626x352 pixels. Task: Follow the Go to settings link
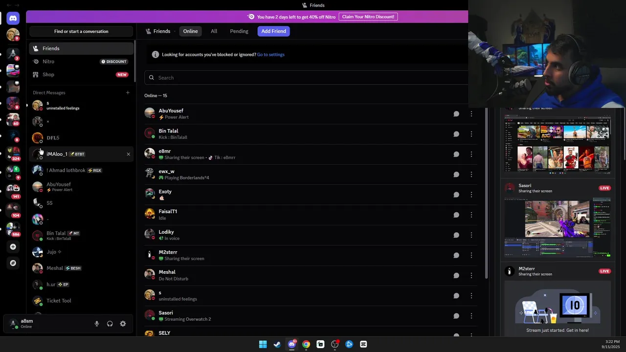pyautogui.click(x=270, y=54)
